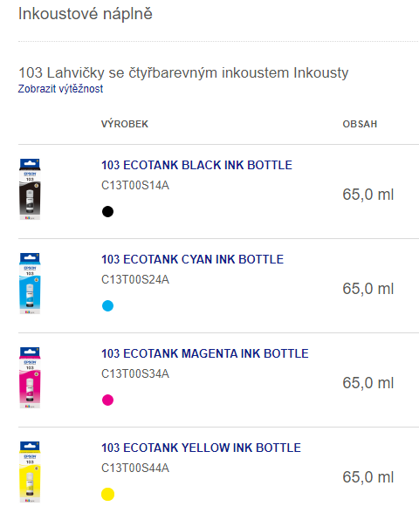The image size is (419, 520).
Task: Click the black ink bottle product image
Action: 30,189
